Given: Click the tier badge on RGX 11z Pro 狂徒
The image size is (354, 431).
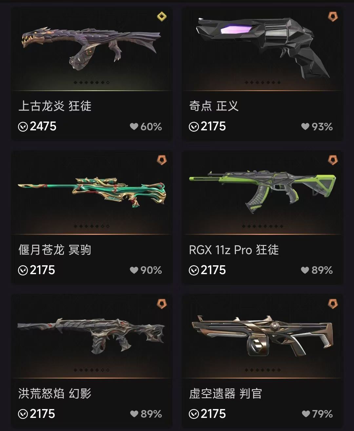Looking at the screenshot, I should click(x=333, y=160).
